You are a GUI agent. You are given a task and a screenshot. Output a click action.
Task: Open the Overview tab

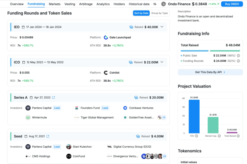pyautogui.click(x=17, y=4)
